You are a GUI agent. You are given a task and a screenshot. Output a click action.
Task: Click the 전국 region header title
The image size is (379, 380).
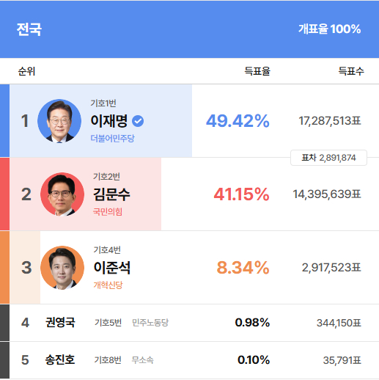coord(29,29)
